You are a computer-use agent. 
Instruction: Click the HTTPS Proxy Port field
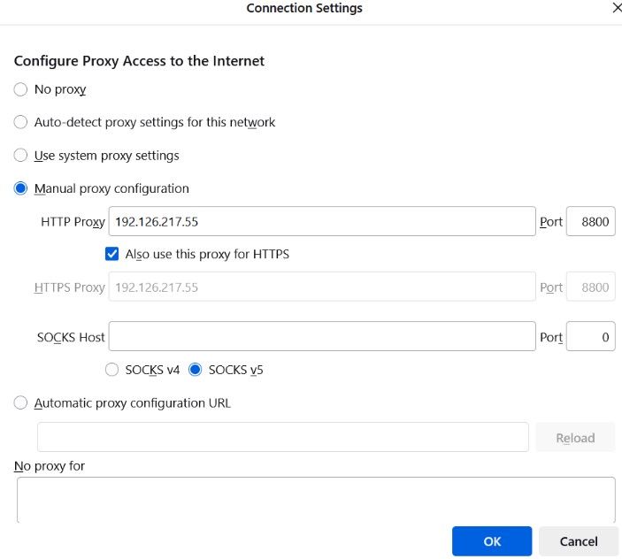coord(591,287)
